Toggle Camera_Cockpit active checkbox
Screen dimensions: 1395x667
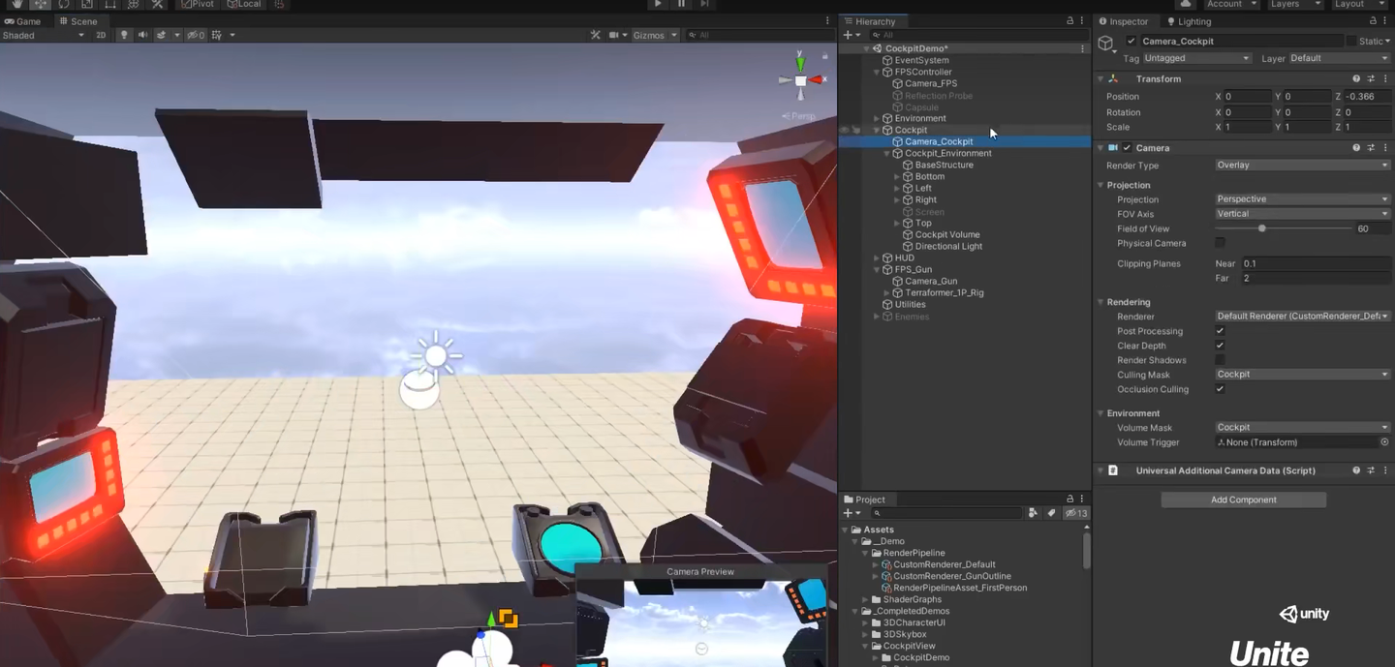pos(1131,42)
